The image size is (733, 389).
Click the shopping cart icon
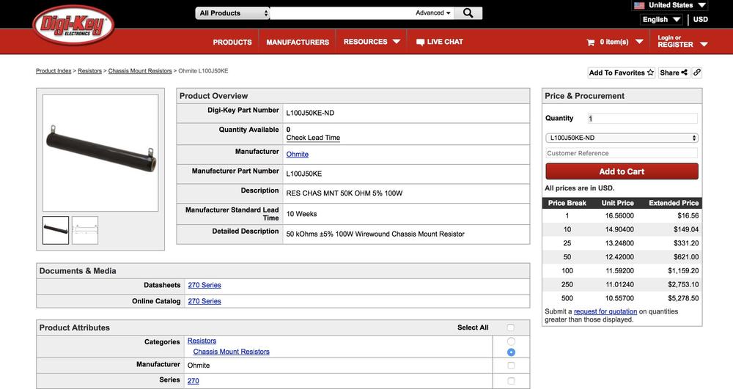click(x=590, y=42)
